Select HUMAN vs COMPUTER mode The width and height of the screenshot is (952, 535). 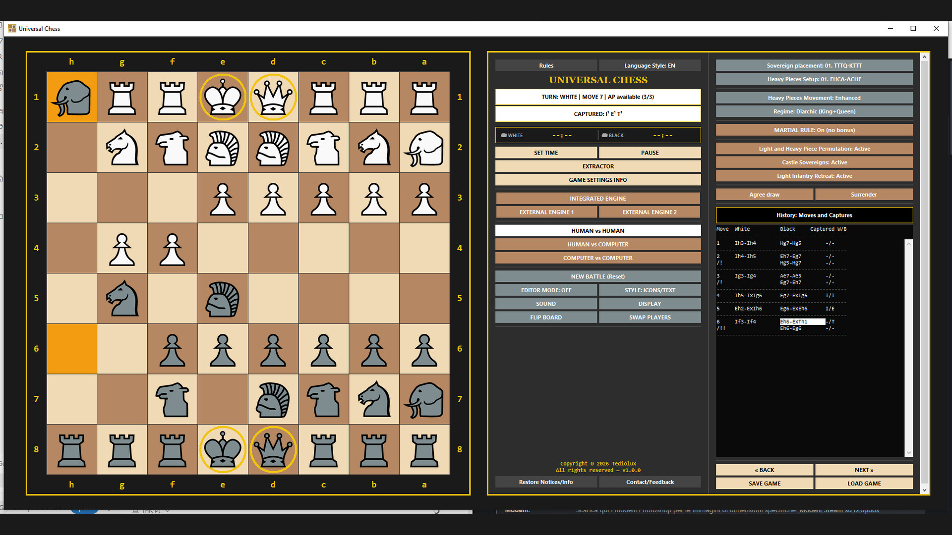[597, 244]
